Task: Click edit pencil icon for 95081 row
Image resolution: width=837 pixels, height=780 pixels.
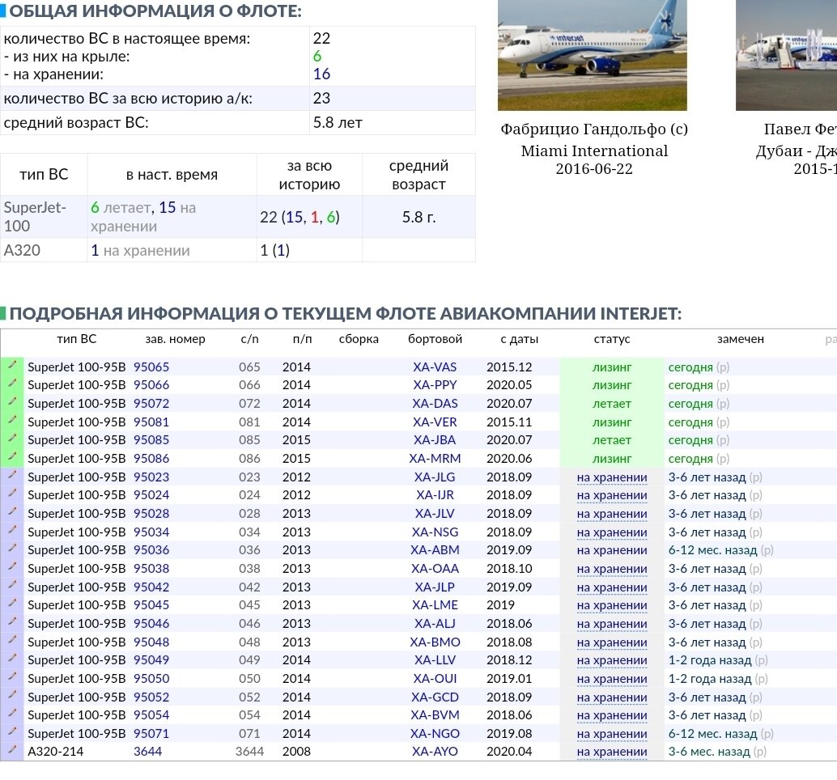Action: click(12, 420)
